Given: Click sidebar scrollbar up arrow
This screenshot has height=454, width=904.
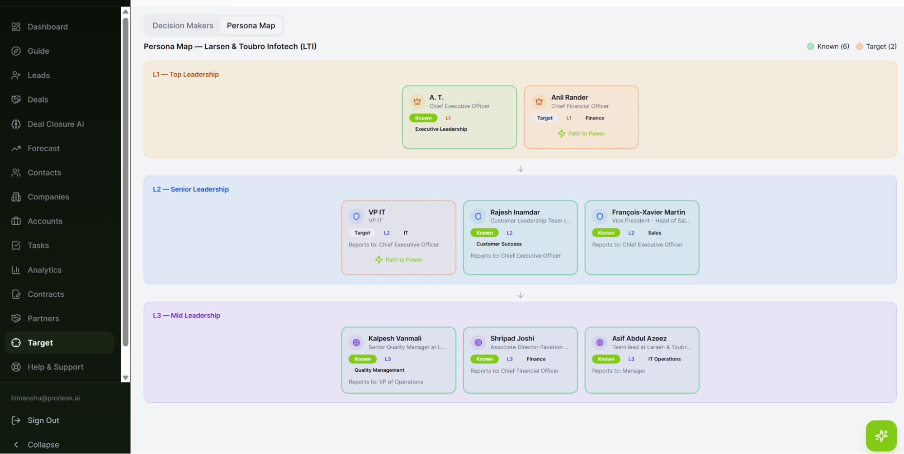Looking at the screenshot, I should [x=126, y=11].
